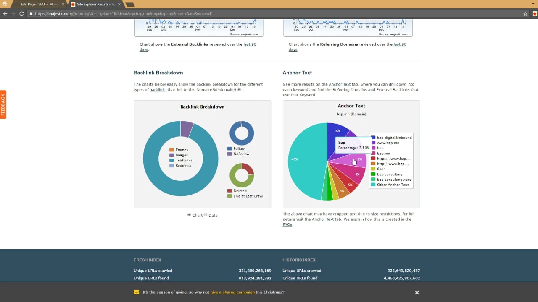Switch to the 'Site Explorer Results' tab

[x=95, y=4]
